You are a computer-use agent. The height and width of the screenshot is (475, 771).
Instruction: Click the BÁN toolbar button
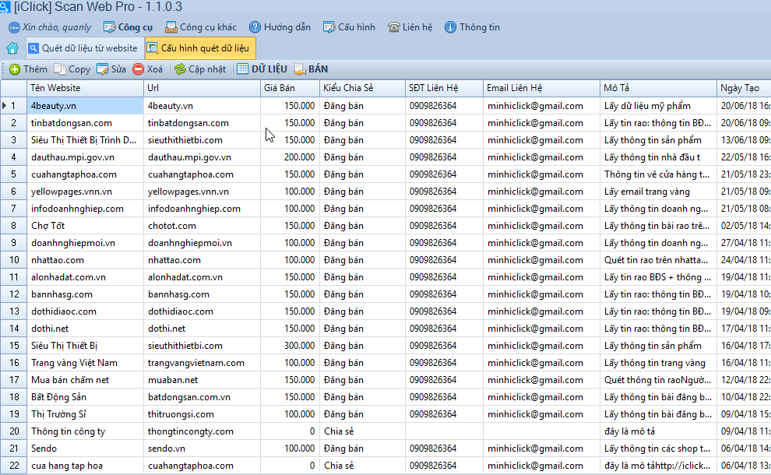311,69
